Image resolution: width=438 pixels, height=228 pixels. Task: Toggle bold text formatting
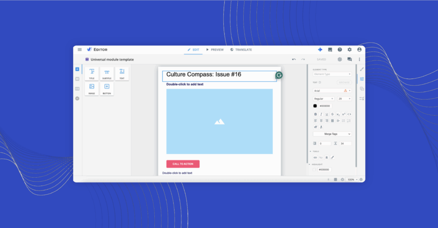(316, 114)
